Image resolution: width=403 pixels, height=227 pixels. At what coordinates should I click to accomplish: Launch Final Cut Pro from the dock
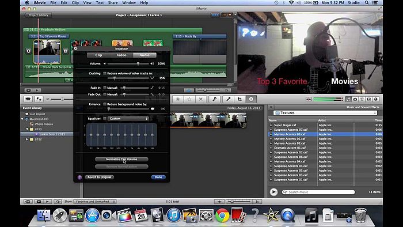[x=125, y=215]
